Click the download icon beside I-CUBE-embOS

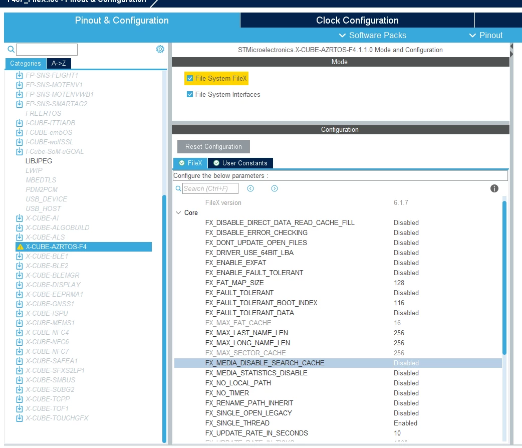click(20, 133)
